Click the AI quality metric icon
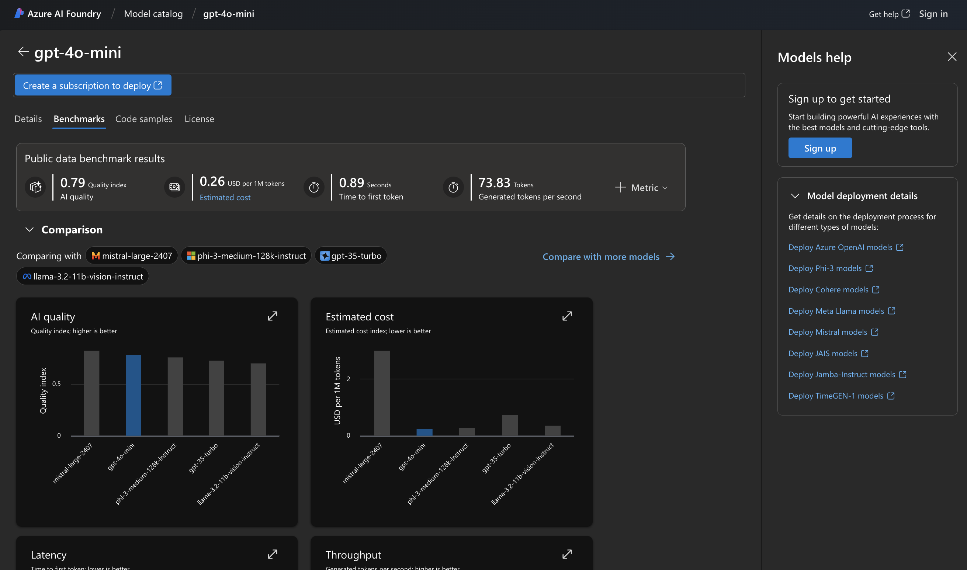 point(35,187)
